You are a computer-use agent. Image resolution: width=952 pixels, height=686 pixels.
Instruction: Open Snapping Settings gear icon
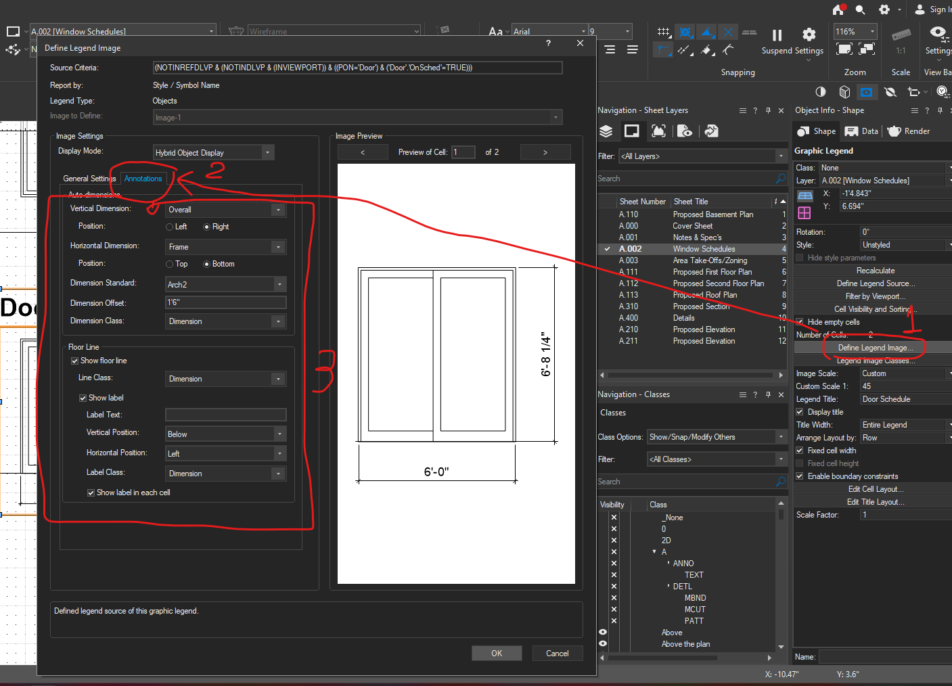pos(809,35)
